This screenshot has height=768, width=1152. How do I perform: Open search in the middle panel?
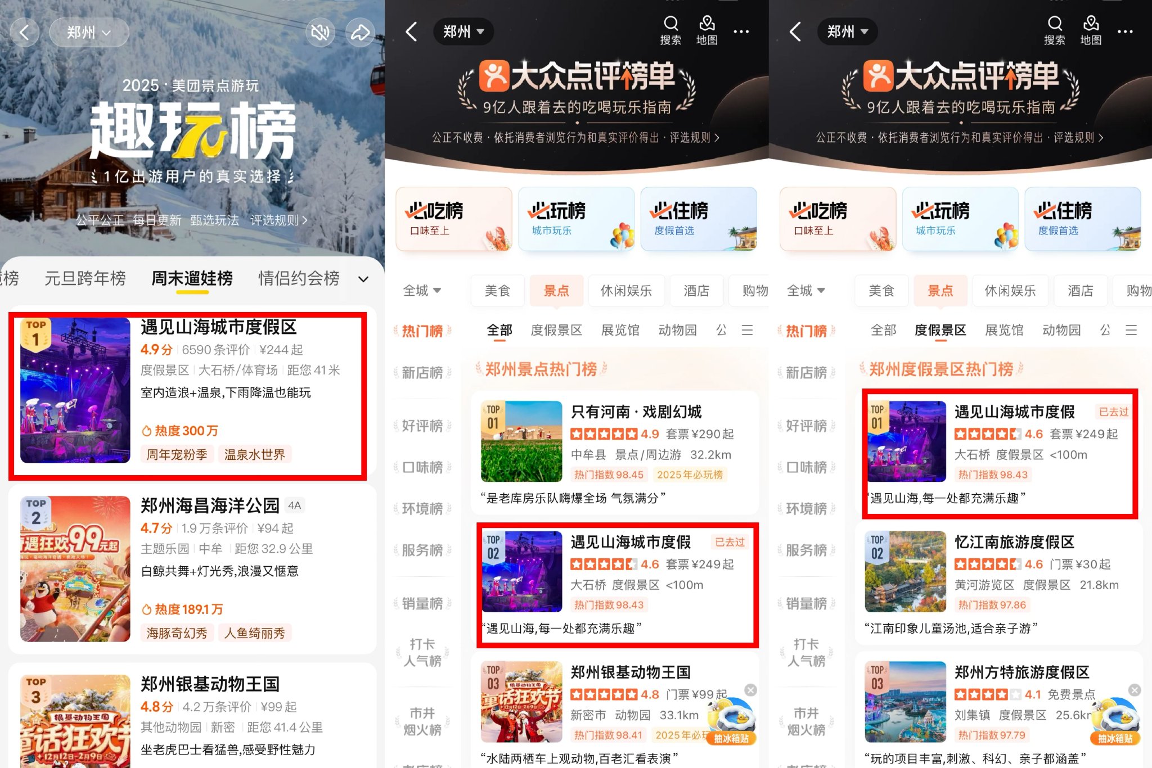pos(670,30)
